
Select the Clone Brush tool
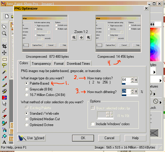tap(4, 91)
